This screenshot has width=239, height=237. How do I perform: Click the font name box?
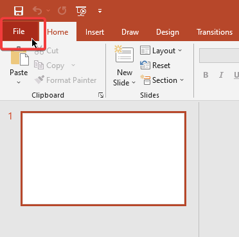(219, 56)
